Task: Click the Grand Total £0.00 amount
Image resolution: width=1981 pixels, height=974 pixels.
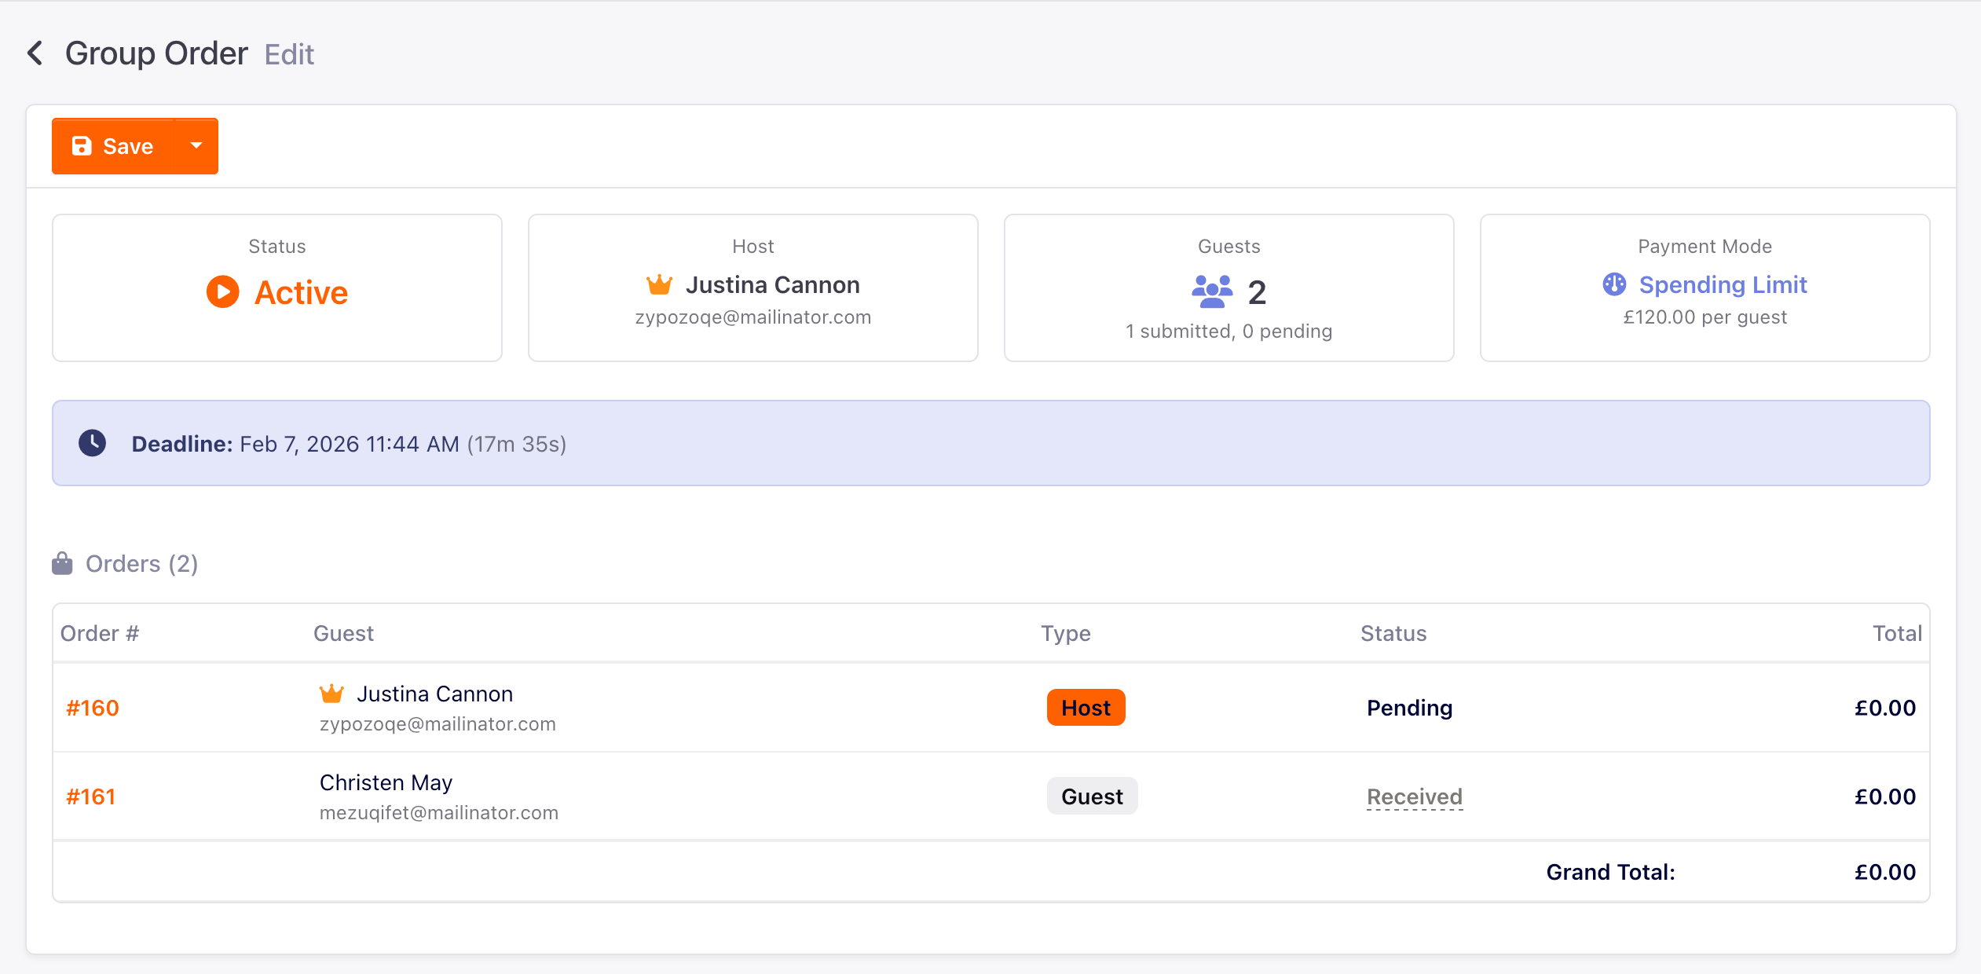Action: pyautogui.click(x=1885, y=872)
